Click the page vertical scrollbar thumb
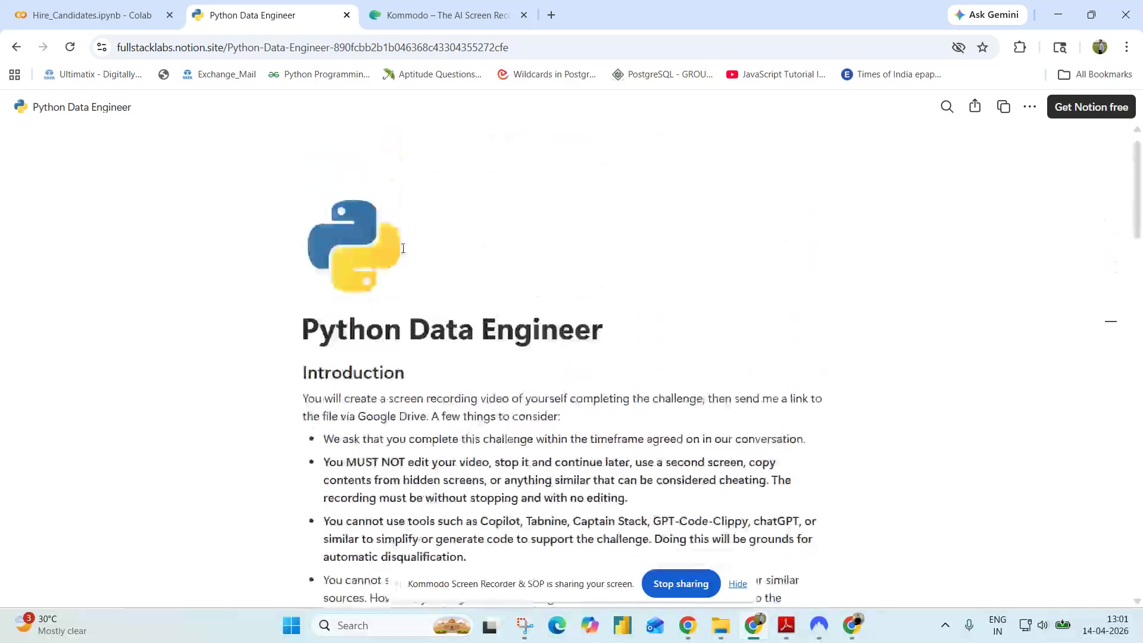The height and width of the screenshot is (643, 1143). 1137,189
